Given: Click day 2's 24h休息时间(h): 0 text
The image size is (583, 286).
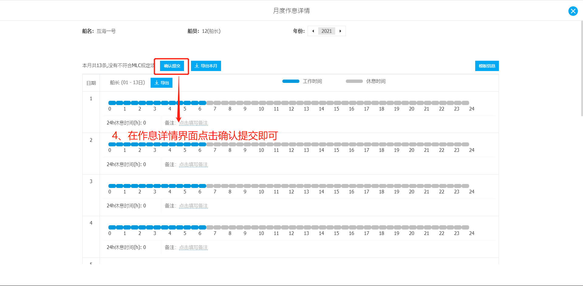Looking at the screenshot, I should click(126, 165).
